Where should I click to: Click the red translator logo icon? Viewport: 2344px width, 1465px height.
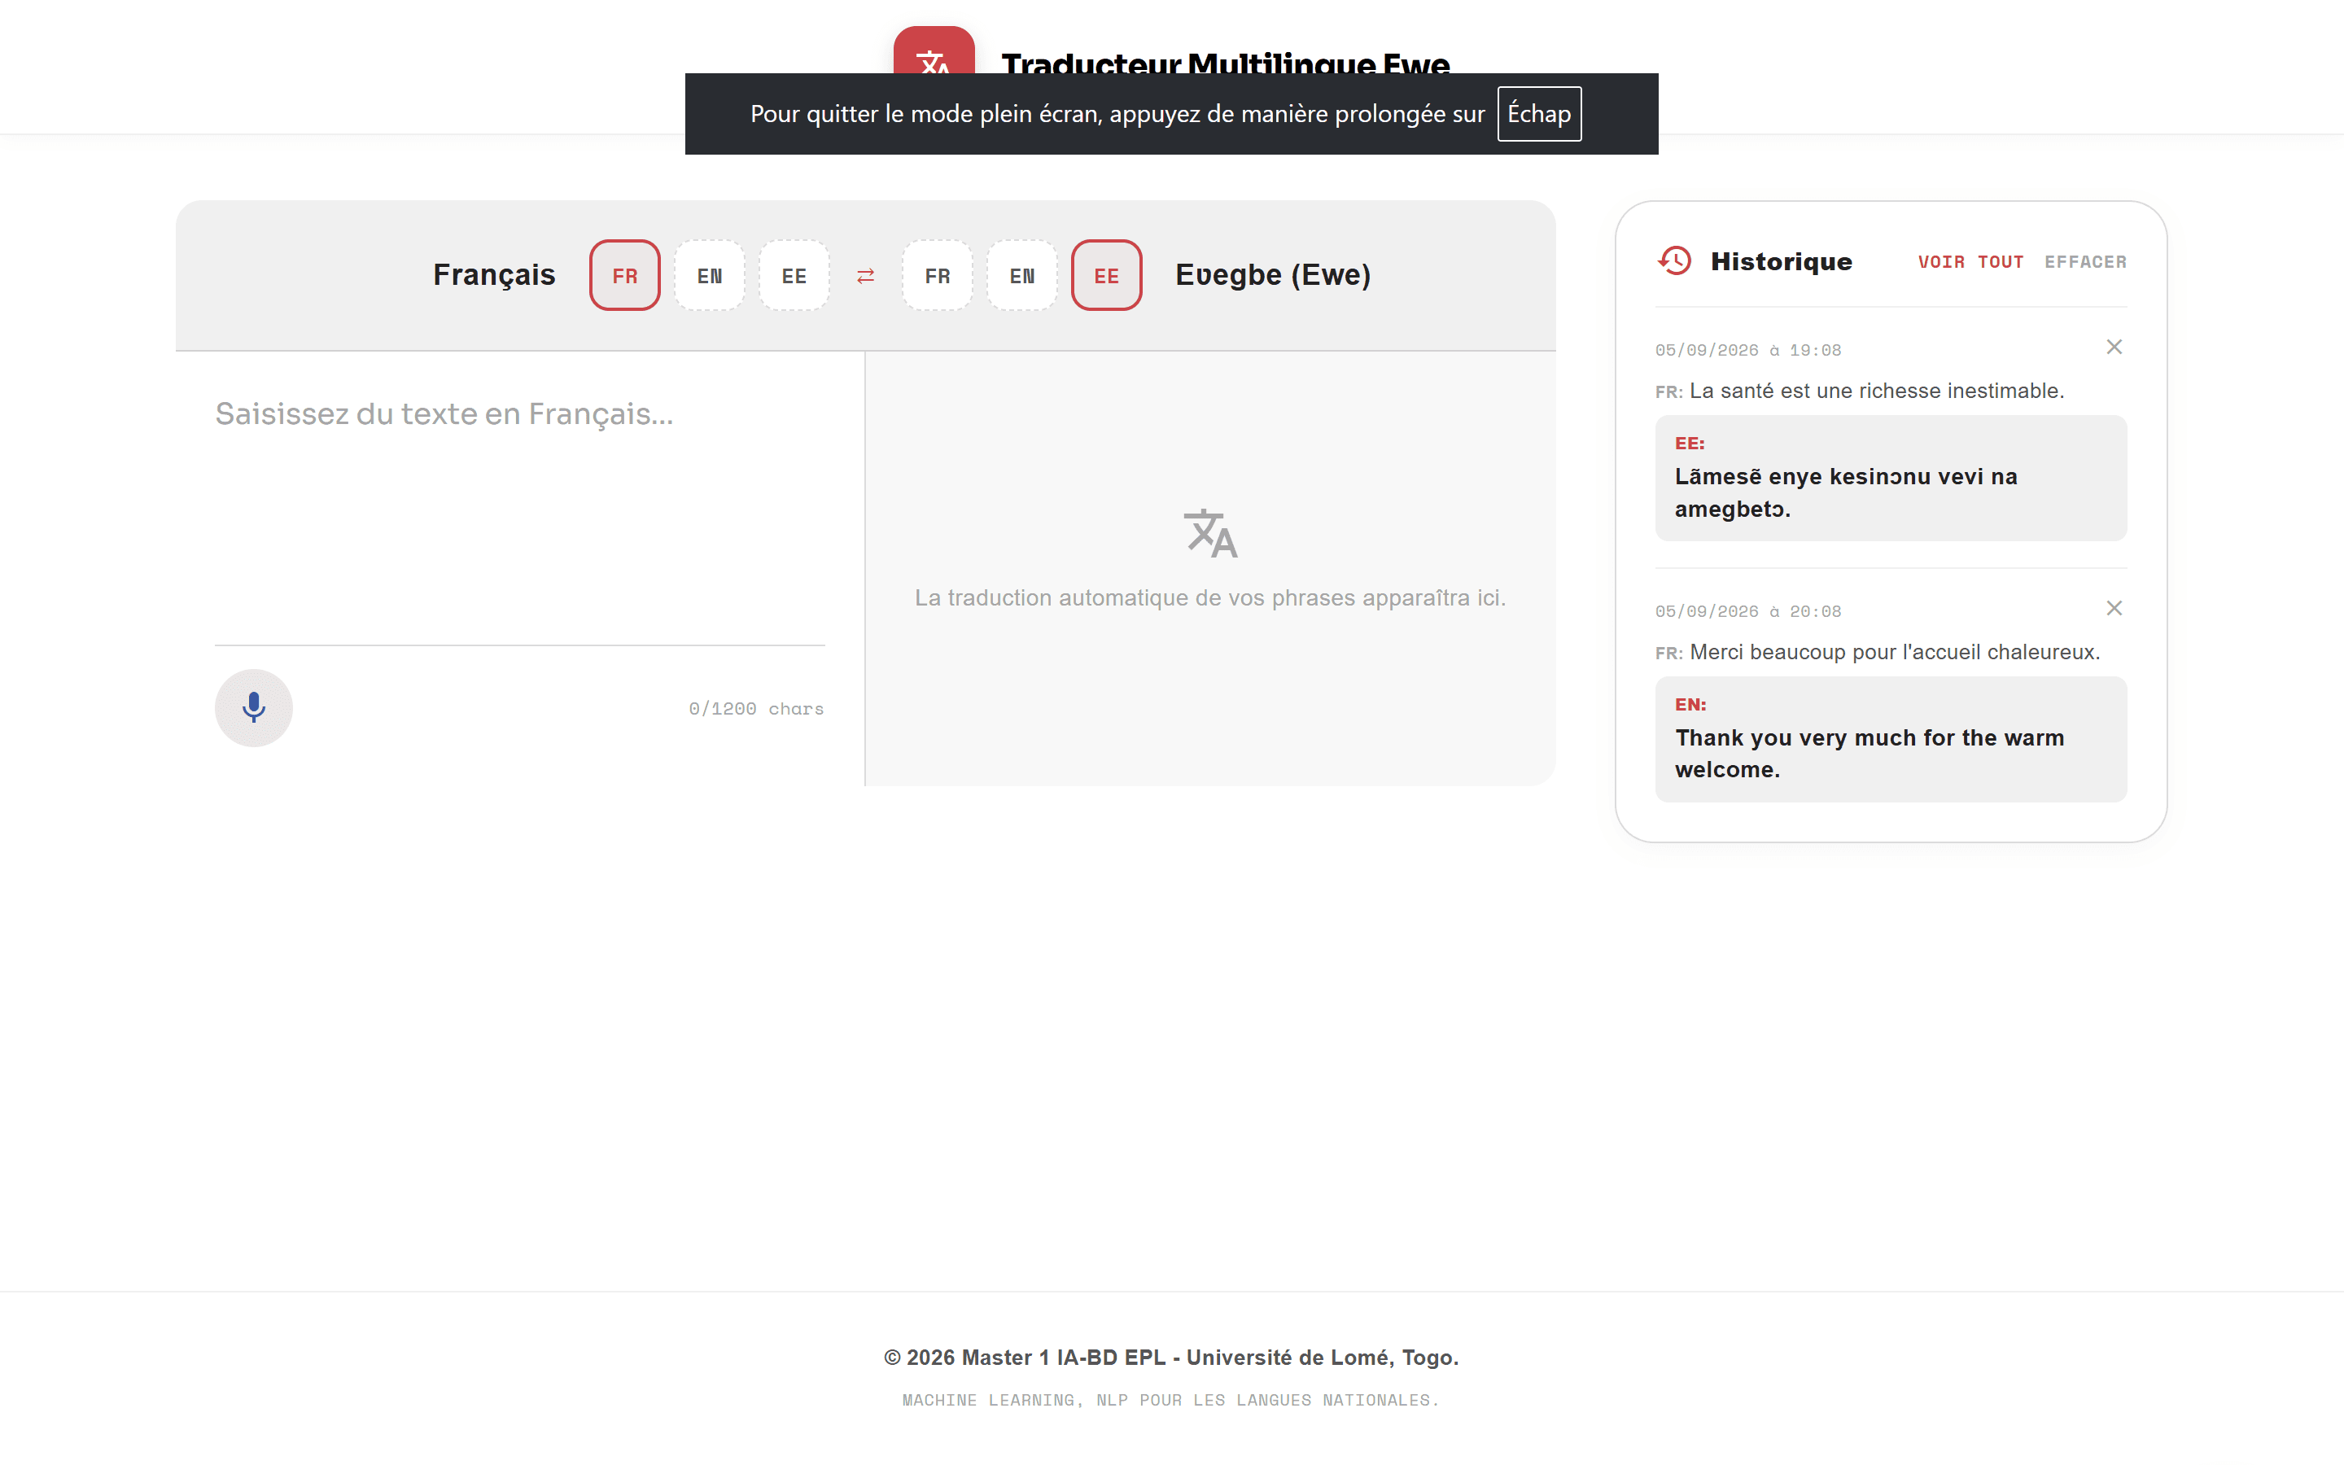934,50
